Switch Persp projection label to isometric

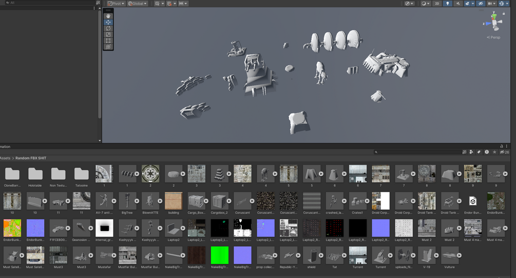coord(493,37)
